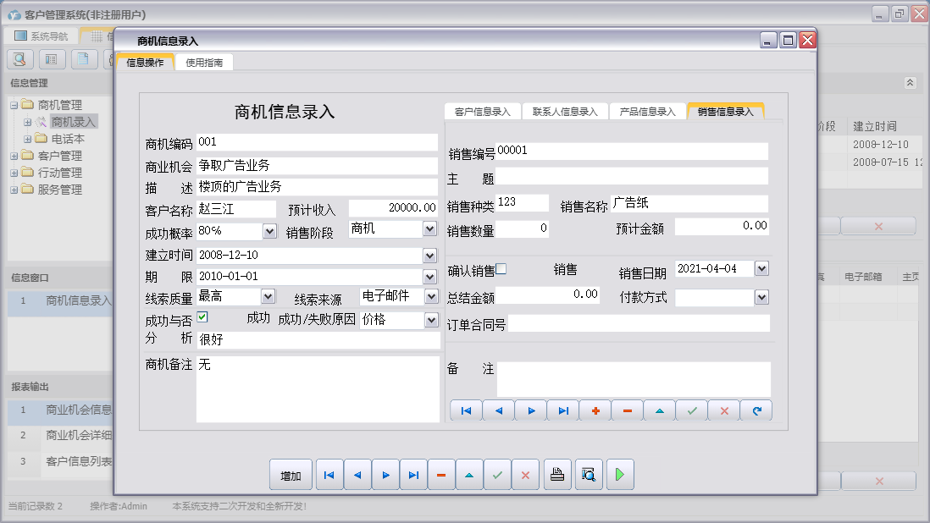
Task: Open the 产品信息录入 tab
Action: 647,112
